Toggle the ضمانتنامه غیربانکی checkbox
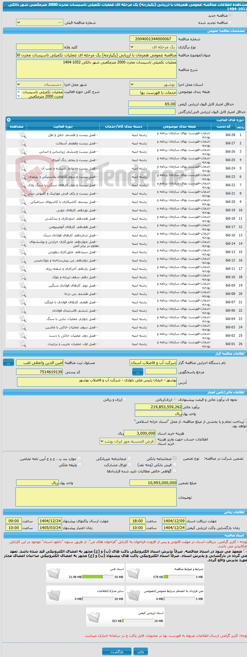Viewport: 247px width, 657px height. click(x=129, y=458)
